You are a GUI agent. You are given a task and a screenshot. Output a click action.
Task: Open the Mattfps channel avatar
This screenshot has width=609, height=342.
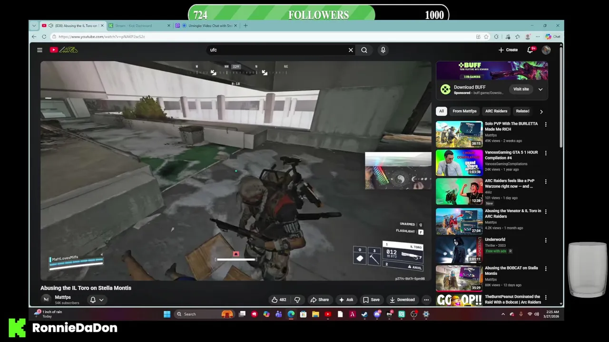[46, 299]
